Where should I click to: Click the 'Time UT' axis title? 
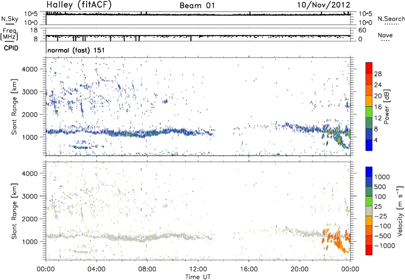[198, 277]
